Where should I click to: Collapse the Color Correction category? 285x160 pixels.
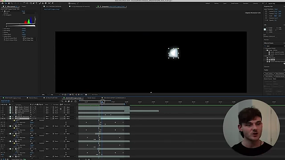pyautogui.click(x=264, y=56)
